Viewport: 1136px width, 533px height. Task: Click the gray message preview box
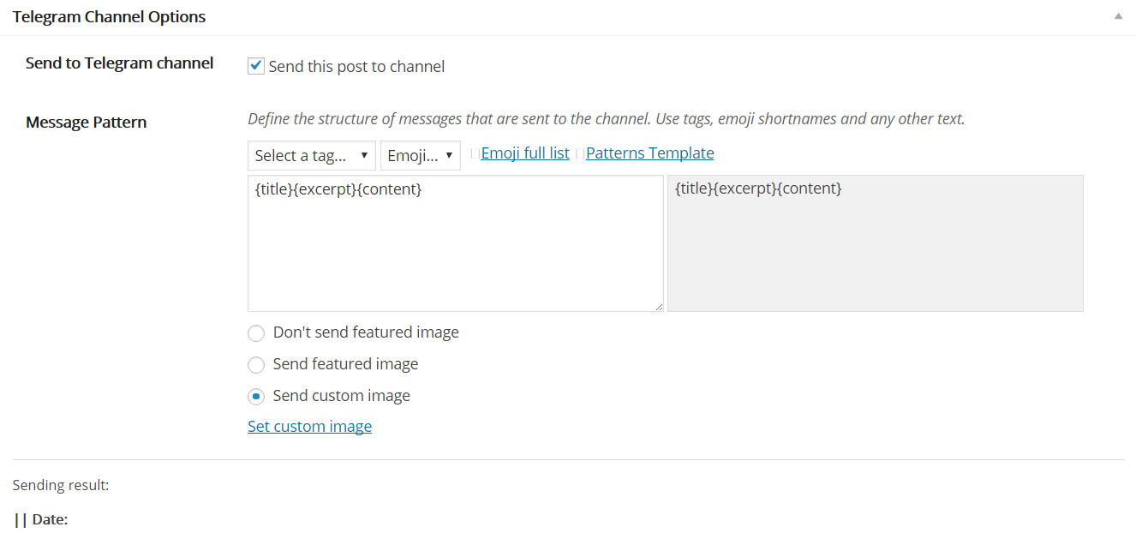click(x=876, y=243)
